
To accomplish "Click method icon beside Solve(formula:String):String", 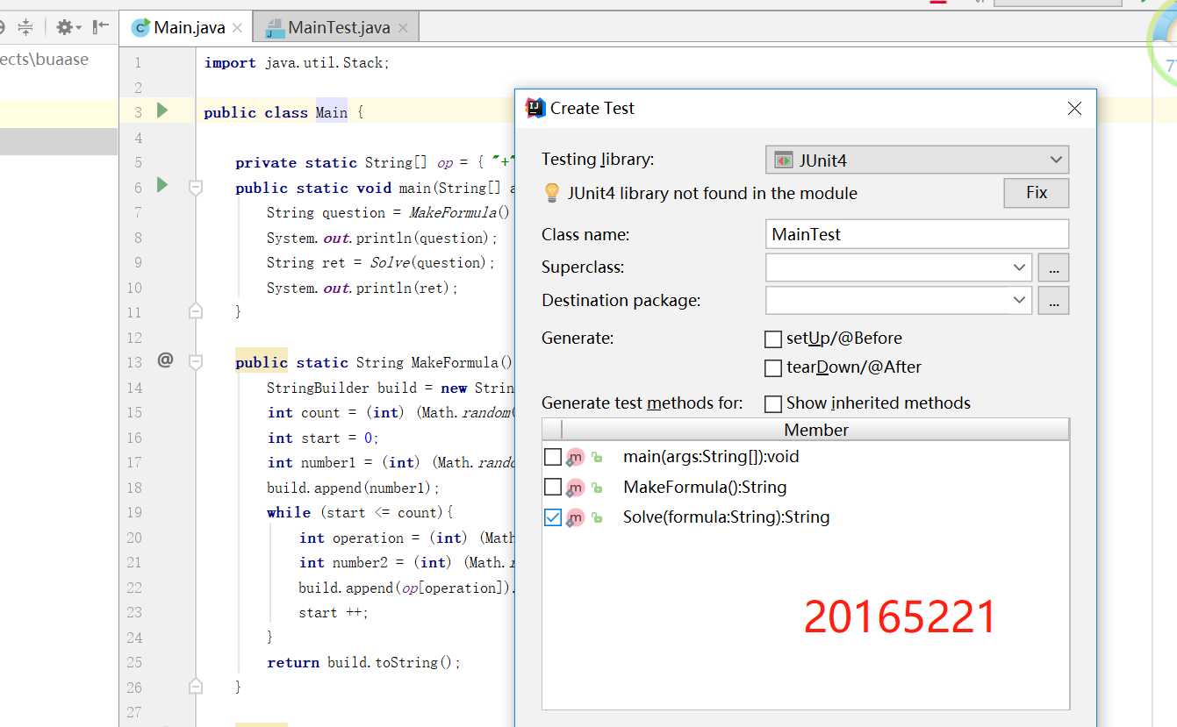I will tap(575, 518).
